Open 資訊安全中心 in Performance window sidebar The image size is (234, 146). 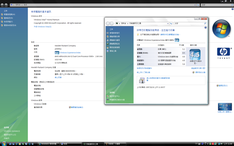coord(114,96)
